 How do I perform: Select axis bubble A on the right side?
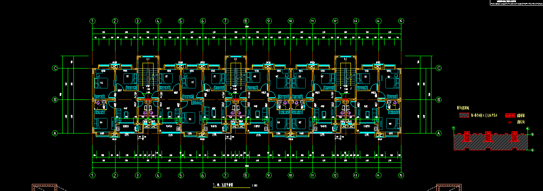click(x=439, y=133)
